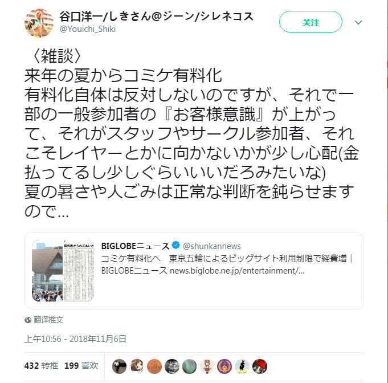
Task: Open the last red-hat liker avatar
Action: (260, 366)
